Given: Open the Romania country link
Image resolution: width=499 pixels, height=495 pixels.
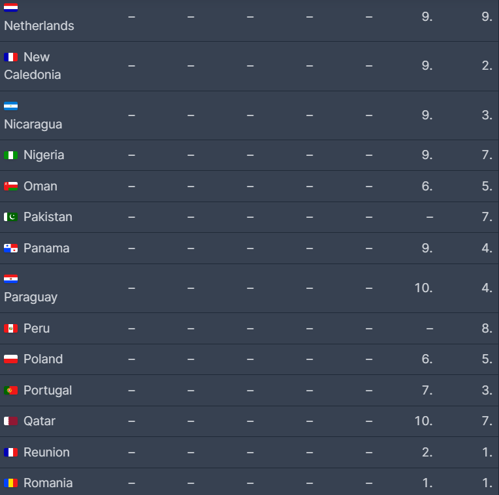Looking at the screenshot, I should 48,483.
